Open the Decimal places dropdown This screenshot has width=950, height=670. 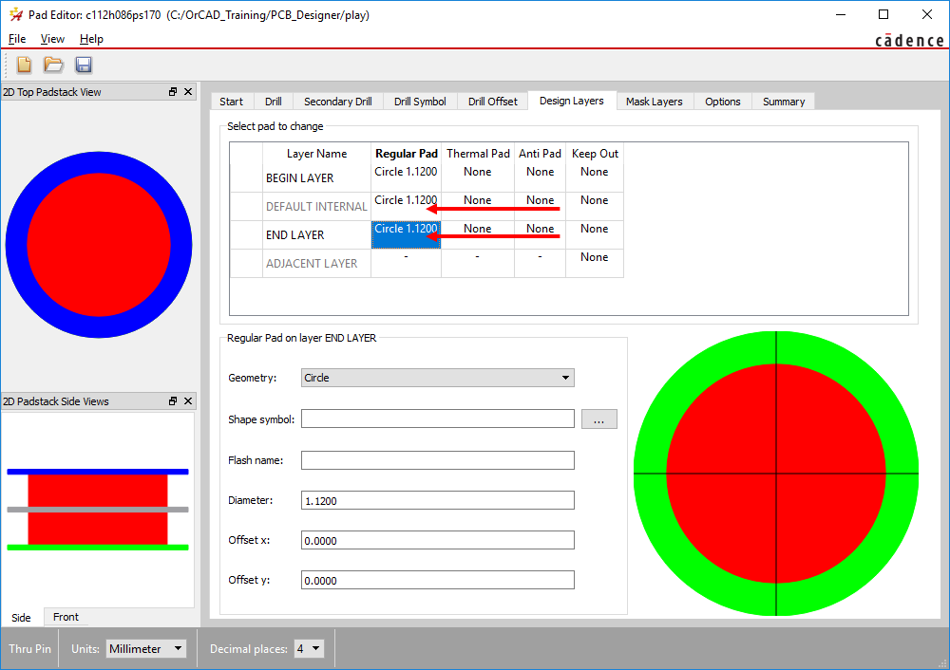click(309, 649)
